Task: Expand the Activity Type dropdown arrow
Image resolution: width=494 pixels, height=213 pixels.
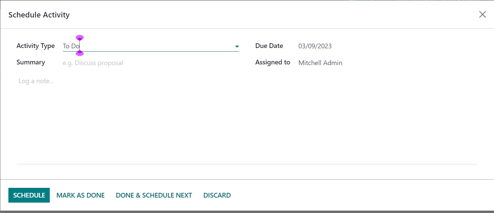Action: [237, 46]
